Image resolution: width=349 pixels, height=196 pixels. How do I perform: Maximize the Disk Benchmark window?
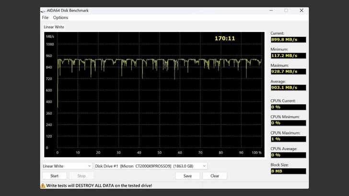pyautogui.click(x=286, y=10)
